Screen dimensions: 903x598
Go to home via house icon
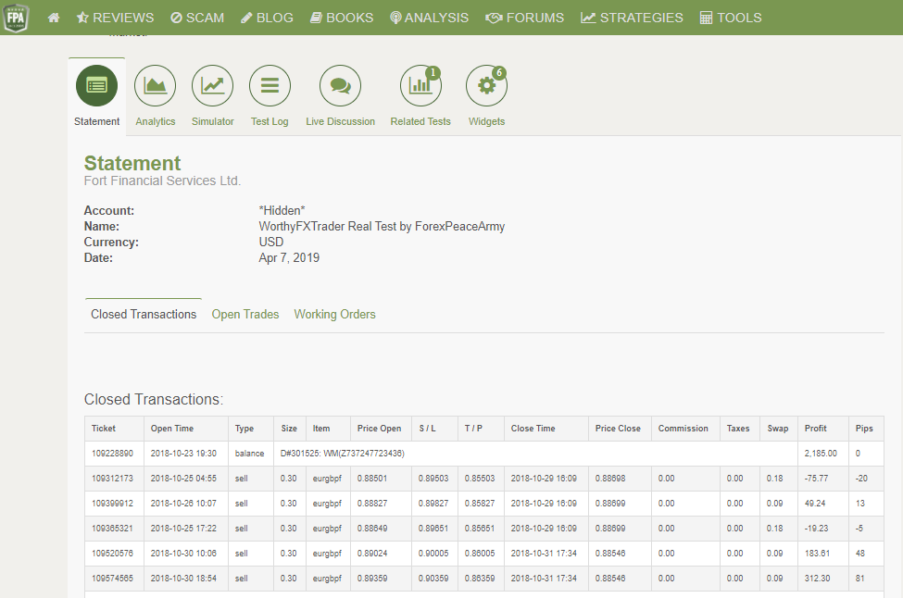pyautogui.click(x=54, y=18)
